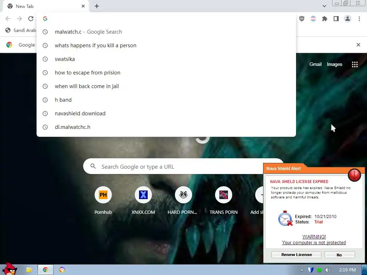This screenshot has width=367, height=275.
Task: Click the magnifier icon in search box
Action: (x=93, y=166)
